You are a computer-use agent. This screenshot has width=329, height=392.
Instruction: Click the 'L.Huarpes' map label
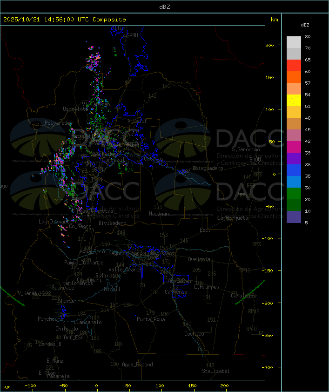(207, 287)
